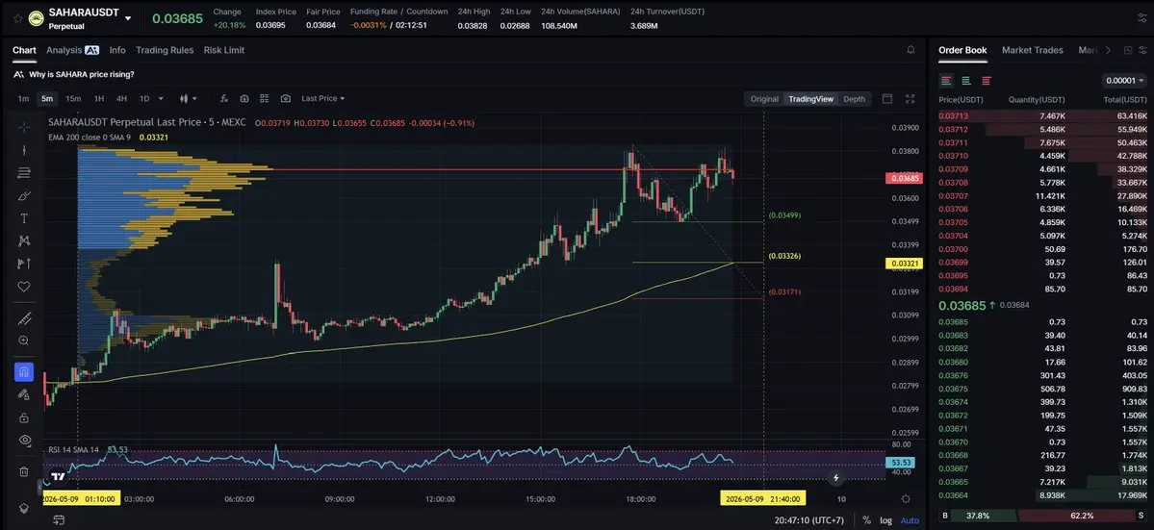This screenshot has height=530, width=1154.
Task: Select the 4H timeframe
Action: point(121,98)
